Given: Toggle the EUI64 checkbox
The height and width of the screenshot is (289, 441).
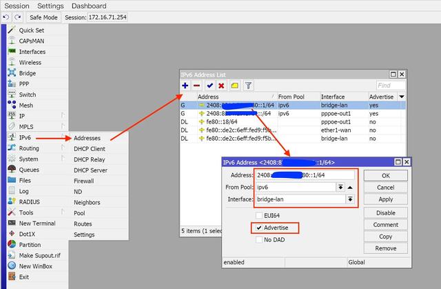Looking at the screenshot, I should coord(259,216).
